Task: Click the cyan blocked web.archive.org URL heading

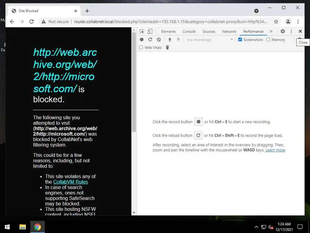Action: click(x=65, y=70)
